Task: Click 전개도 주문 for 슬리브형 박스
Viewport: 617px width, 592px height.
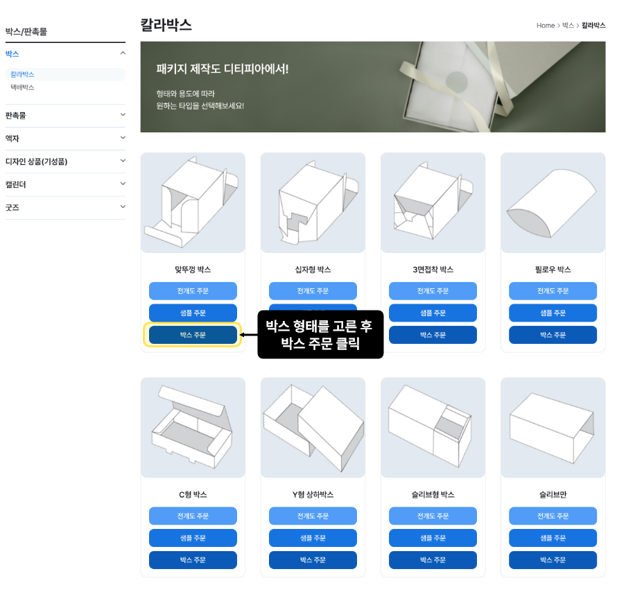Action: [433, 516]
